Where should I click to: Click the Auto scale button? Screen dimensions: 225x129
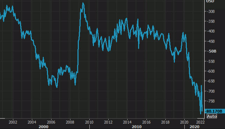click(212, 116)
